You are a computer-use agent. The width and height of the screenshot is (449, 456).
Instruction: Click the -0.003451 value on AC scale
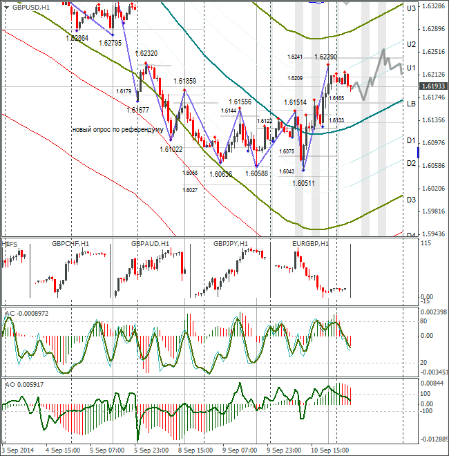tap(434, 372)
